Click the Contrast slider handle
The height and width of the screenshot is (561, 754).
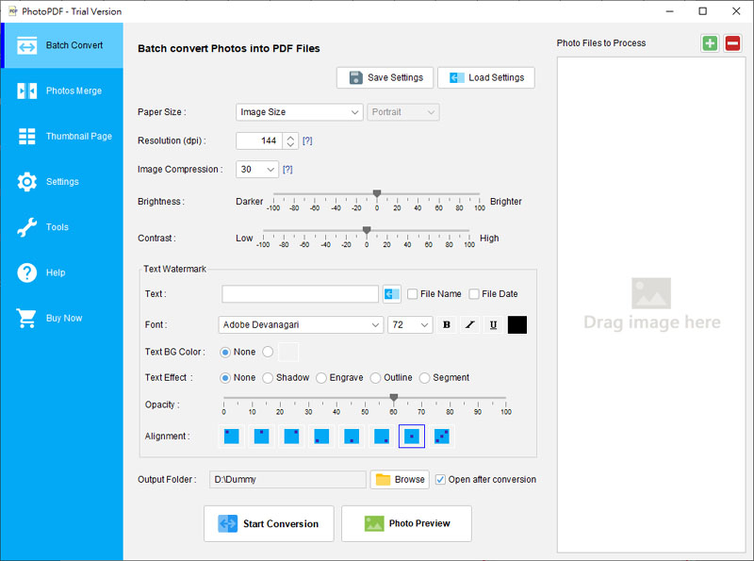[x=367, y=230]
